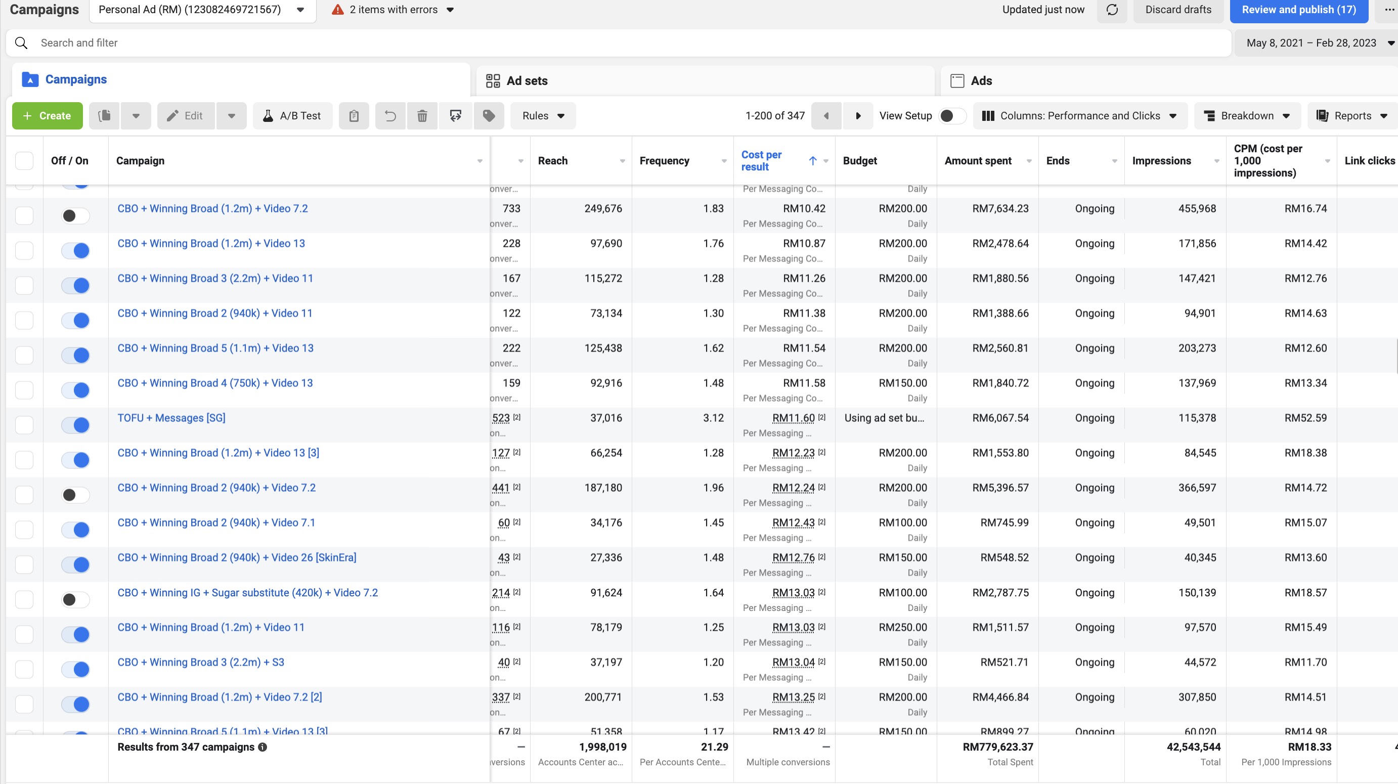Refresh data with the circular arrow icon
The image size is (1398, 784).
click(1112, 10)
